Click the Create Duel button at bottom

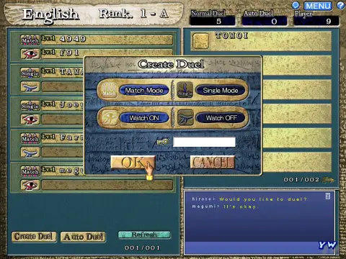coord(34,237)
